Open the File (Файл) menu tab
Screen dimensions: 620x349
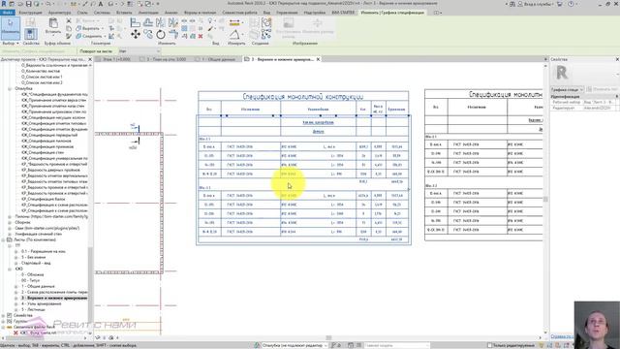pos(8,13)
